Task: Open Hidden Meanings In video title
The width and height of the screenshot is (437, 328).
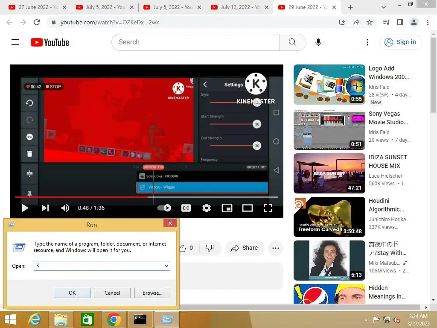Action: pyautogui.click(x=387, y=292)
